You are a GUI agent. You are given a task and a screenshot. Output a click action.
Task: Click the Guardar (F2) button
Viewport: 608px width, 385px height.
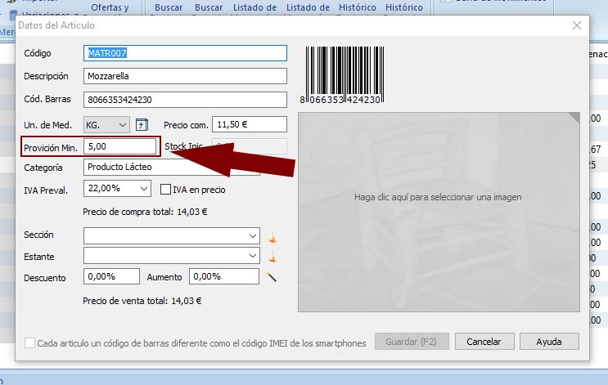click(412, 342)
